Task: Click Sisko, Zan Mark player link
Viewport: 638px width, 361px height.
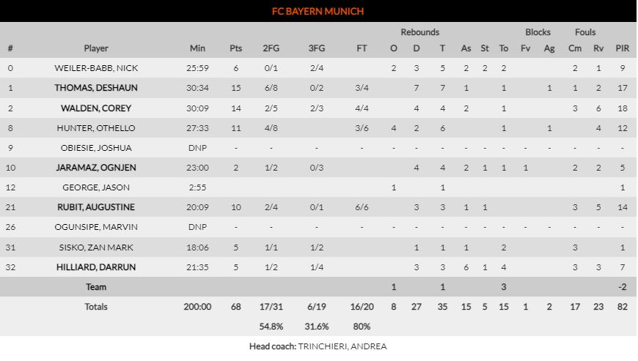Action: click(x=96, y=248)
